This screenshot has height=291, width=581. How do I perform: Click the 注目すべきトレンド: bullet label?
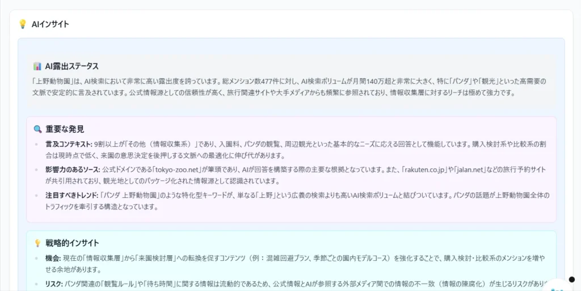click(x=72, y=195)
